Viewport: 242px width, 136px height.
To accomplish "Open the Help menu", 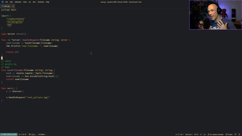I will click(47, 2).
